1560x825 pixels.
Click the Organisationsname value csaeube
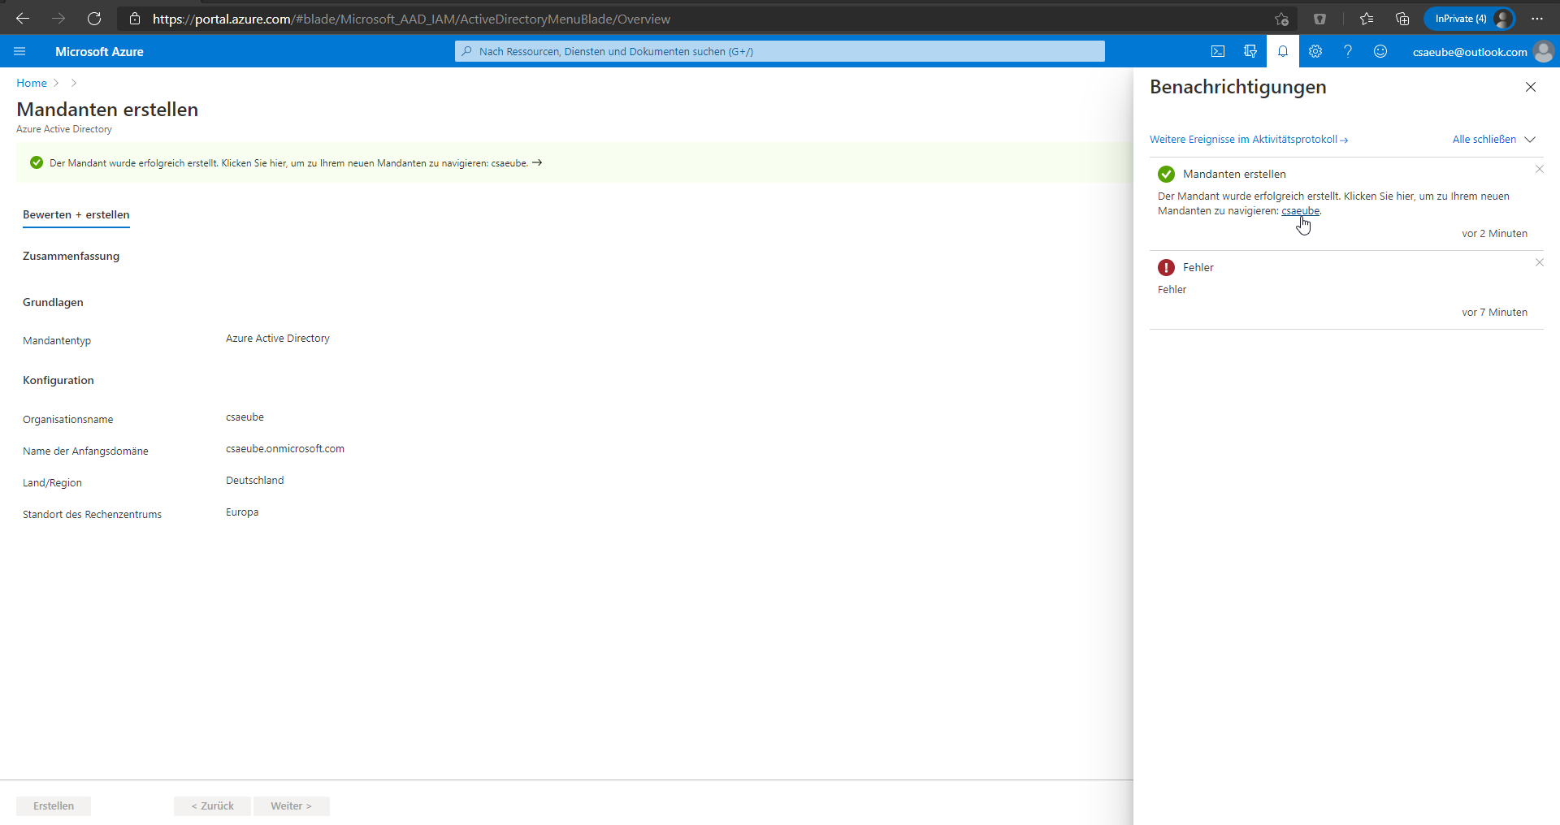(245, 417)
